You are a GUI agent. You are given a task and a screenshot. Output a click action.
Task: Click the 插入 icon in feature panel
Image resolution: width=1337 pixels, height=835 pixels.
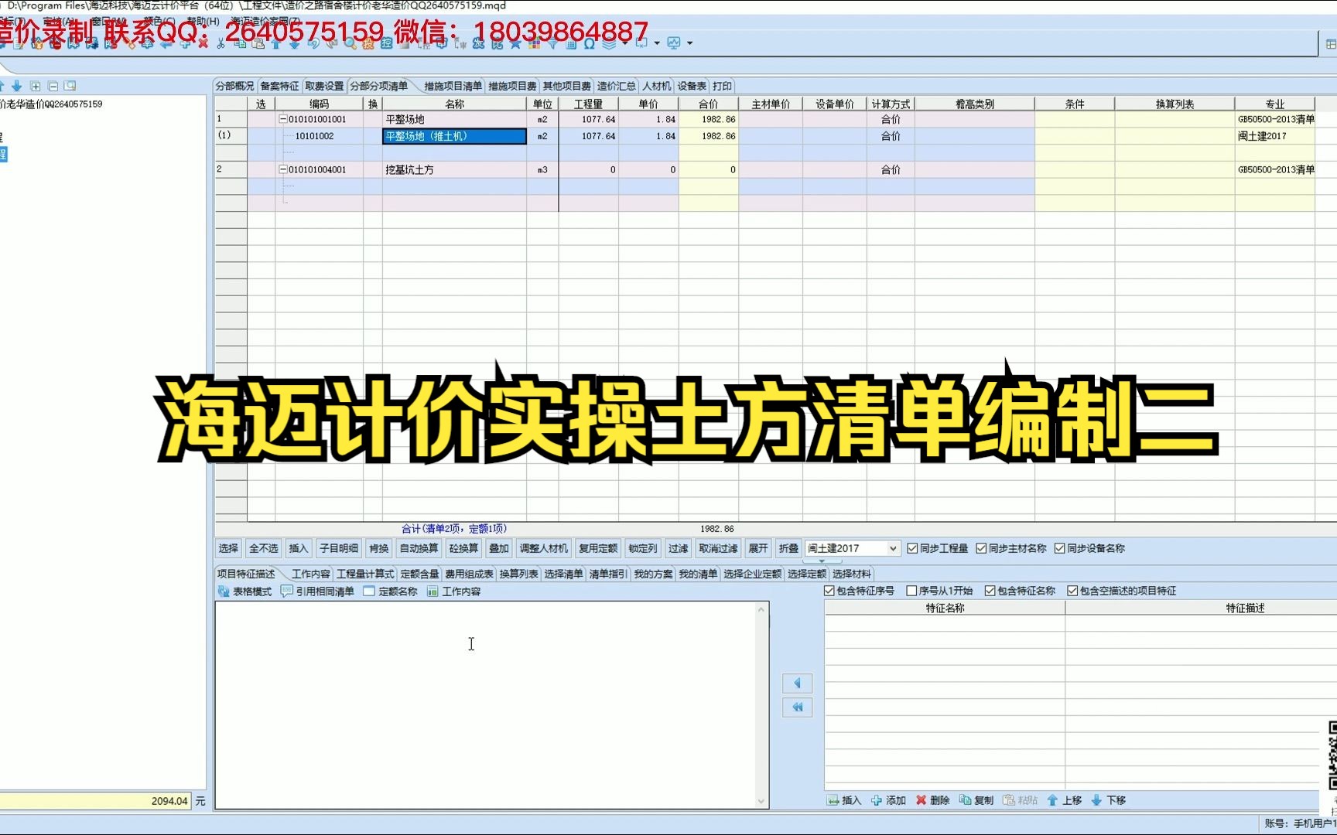tap(833, 800)
